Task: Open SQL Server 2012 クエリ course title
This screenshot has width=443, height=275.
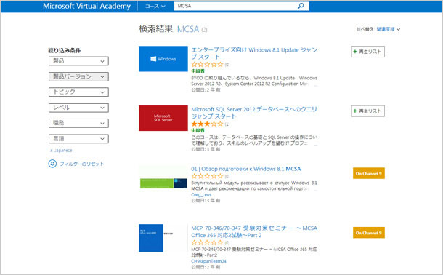Action: coord(254,113)
